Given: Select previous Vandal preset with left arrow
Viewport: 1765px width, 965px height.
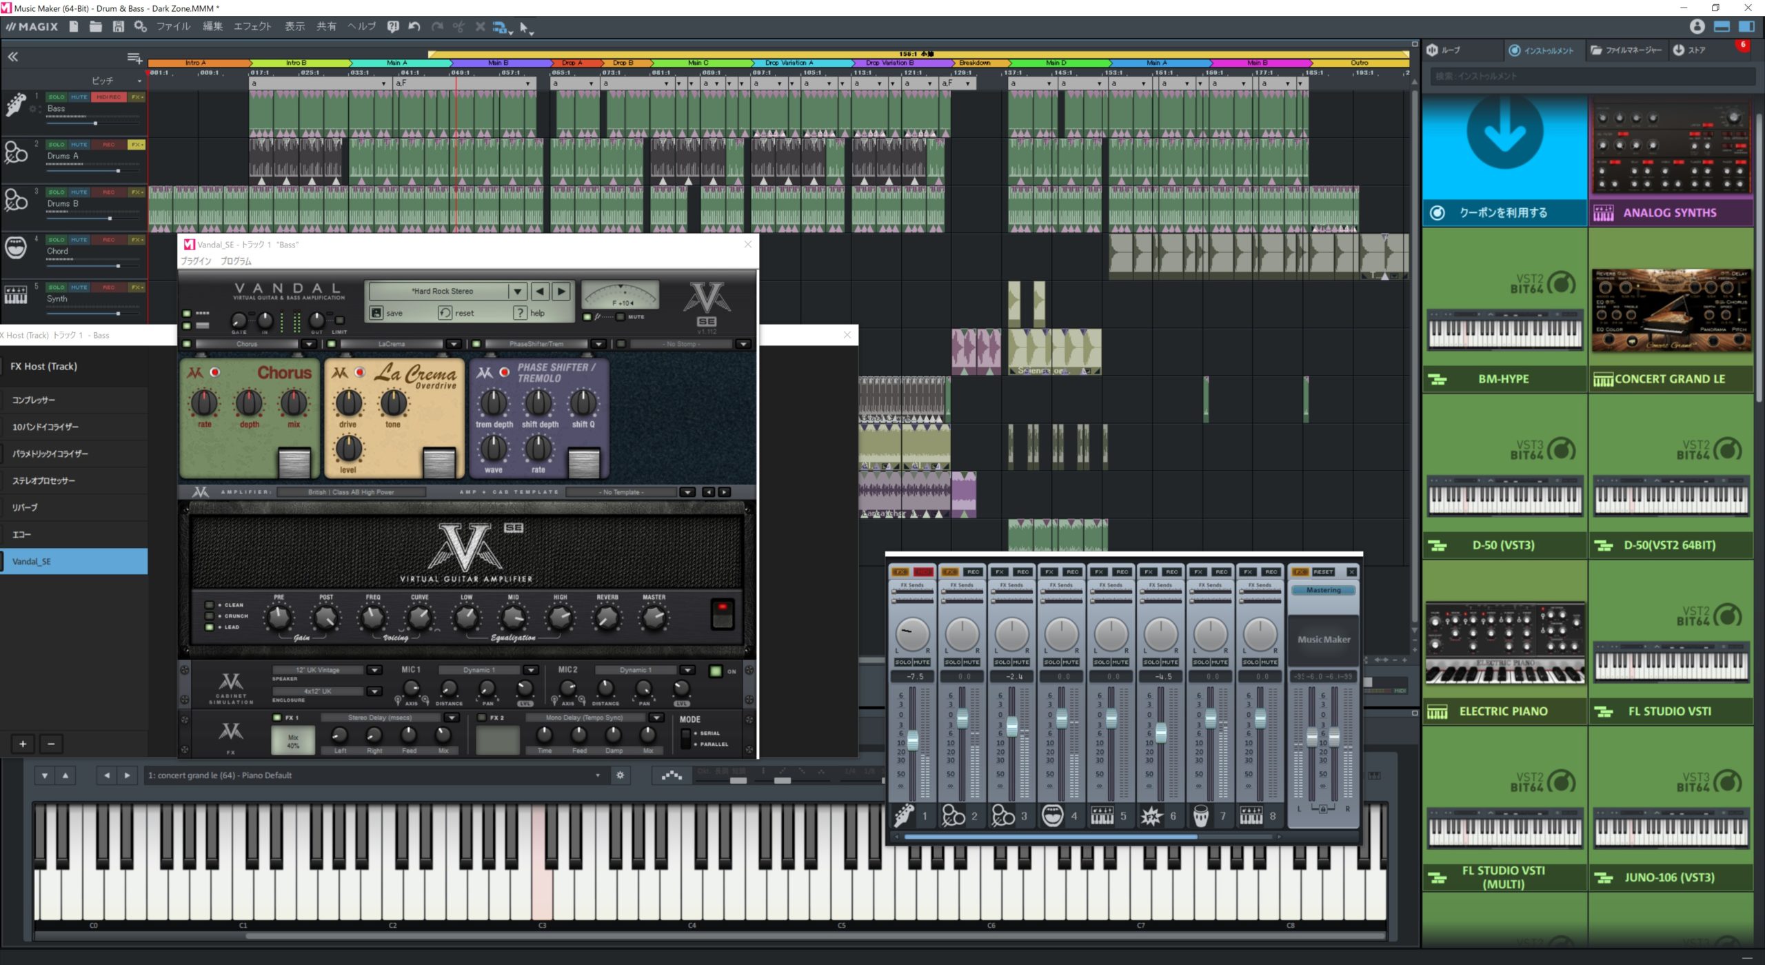Looking at the screenshot, I should pos(540,292).
